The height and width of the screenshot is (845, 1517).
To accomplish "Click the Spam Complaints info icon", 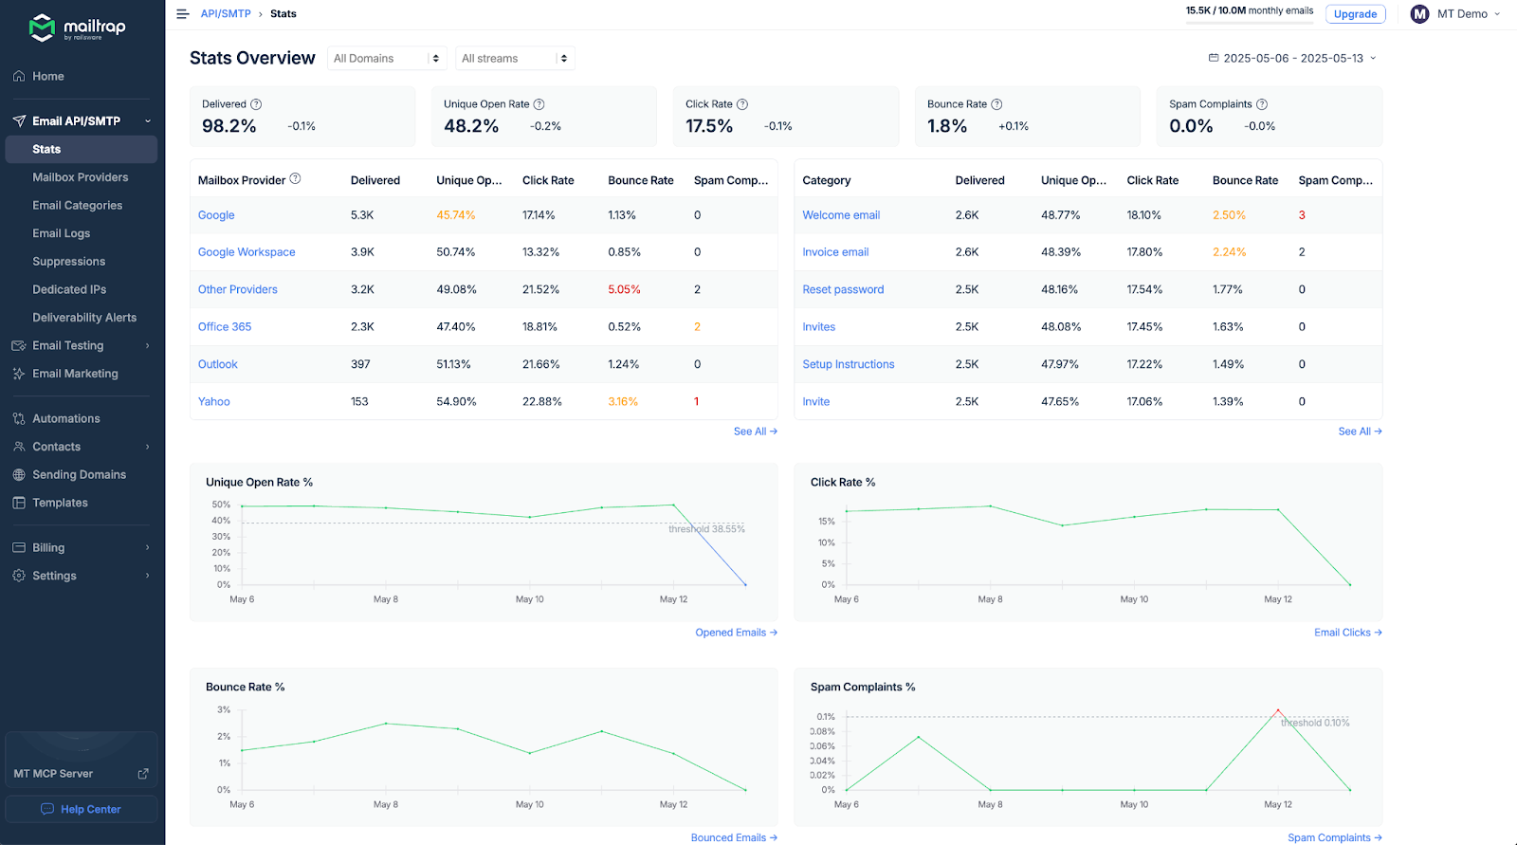I will tap(1262, 104).
